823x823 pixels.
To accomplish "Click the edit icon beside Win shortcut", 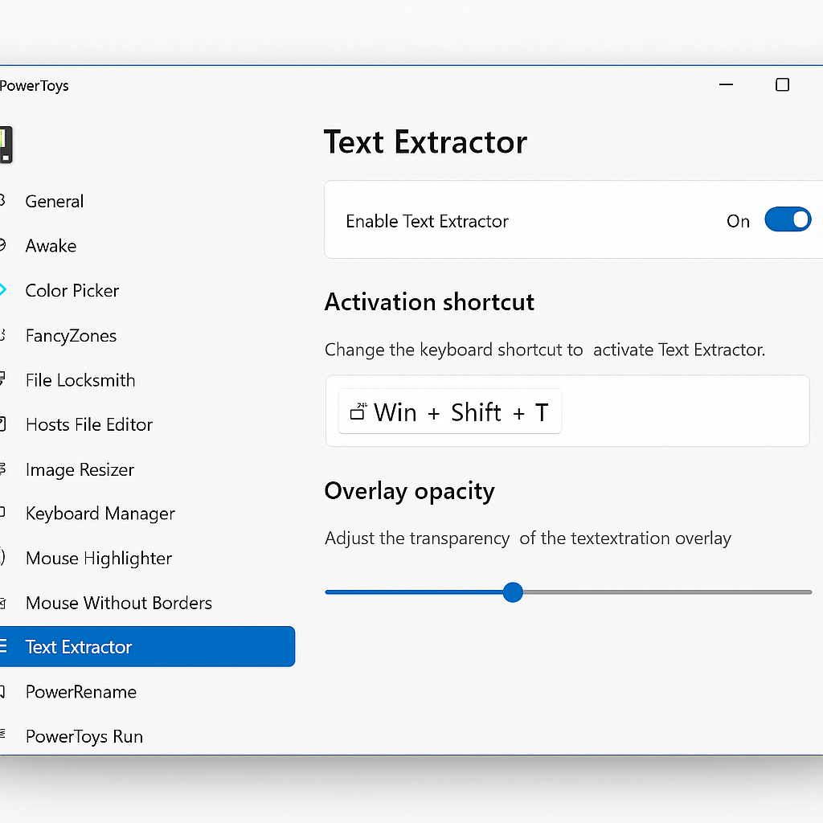I will [x=358, y=412].
